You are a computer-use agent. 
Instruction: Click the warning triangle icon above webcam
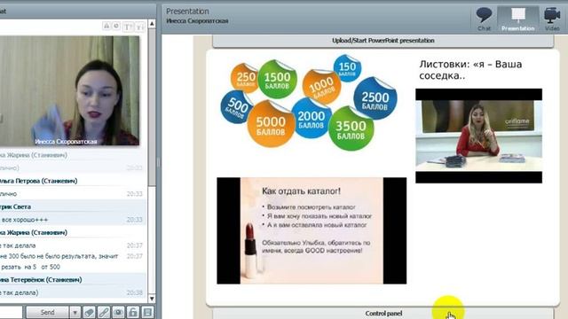tap(106, 26)
